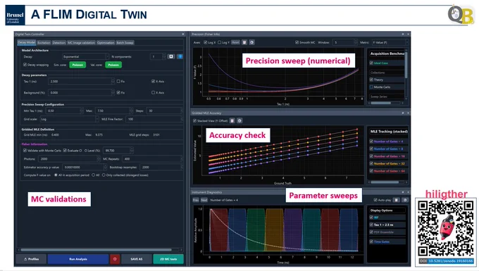The image size is (479, 271).
Task: Click the QB logo in slide corner
Action: [461, 15]
